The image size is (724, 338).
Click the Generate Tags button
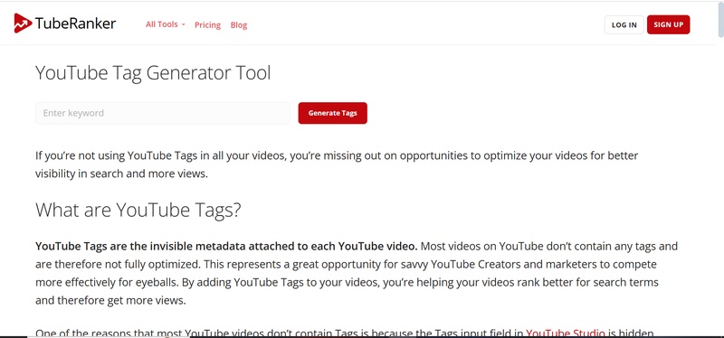(x=332, y=113)
